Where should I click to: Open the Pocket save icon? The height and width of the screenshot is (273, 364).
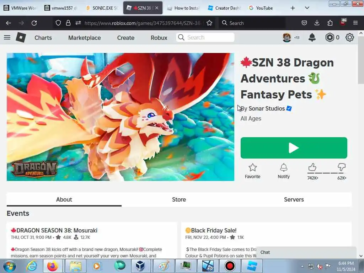pyautogui.click(x=304, y=23)
